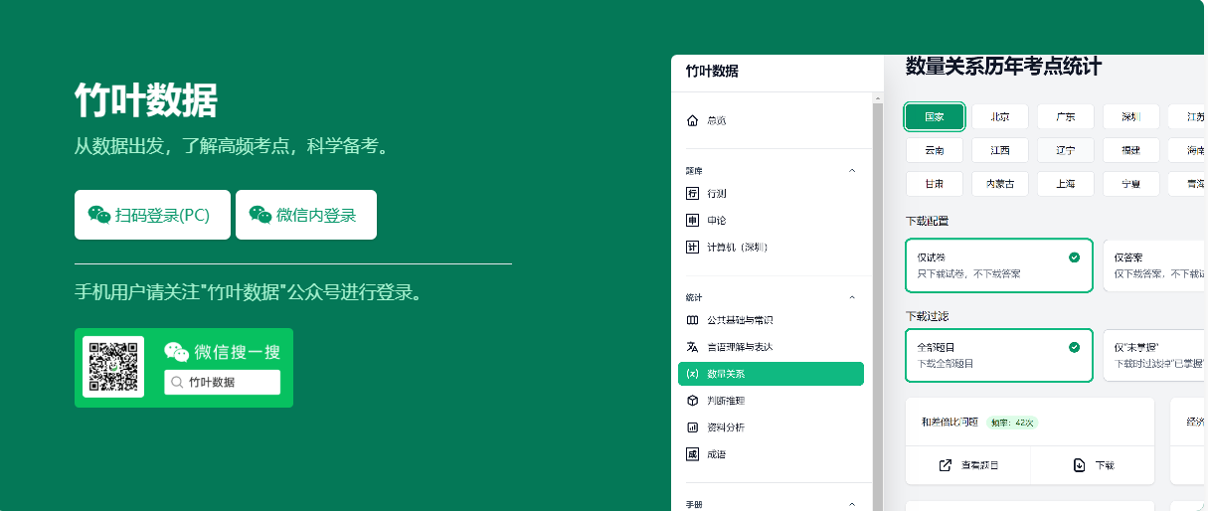Click the 言语理解与表达 translate icon
The image size is (1208, 511).
(x=693, y=347)
